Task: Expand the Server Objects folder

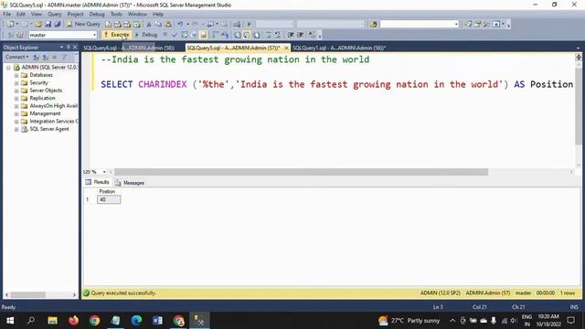Action: coord(16,90)
